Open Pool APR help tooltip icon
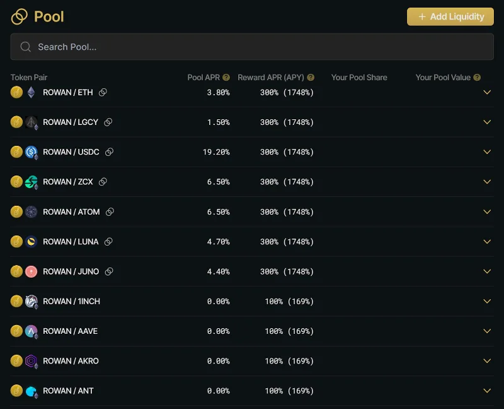The height and width of the screenshot is (409, 504). pos(226,77)
